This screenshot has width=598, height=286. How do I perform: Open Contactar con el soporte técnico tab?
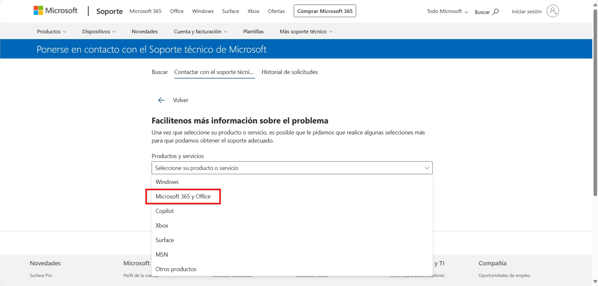tap(214, 72)
